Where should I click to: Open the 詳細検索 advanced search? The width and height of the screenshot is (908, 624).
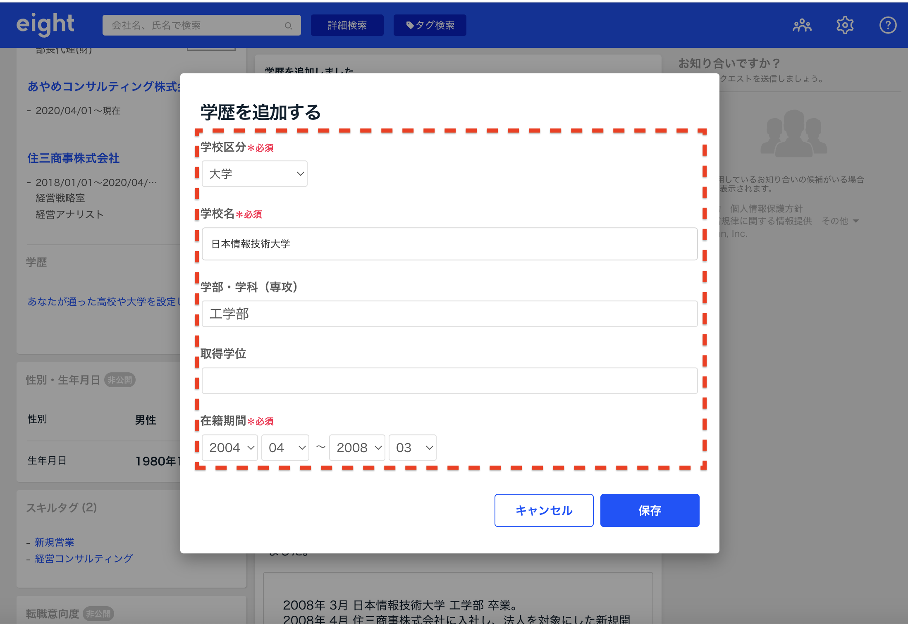tap(347, 26)
